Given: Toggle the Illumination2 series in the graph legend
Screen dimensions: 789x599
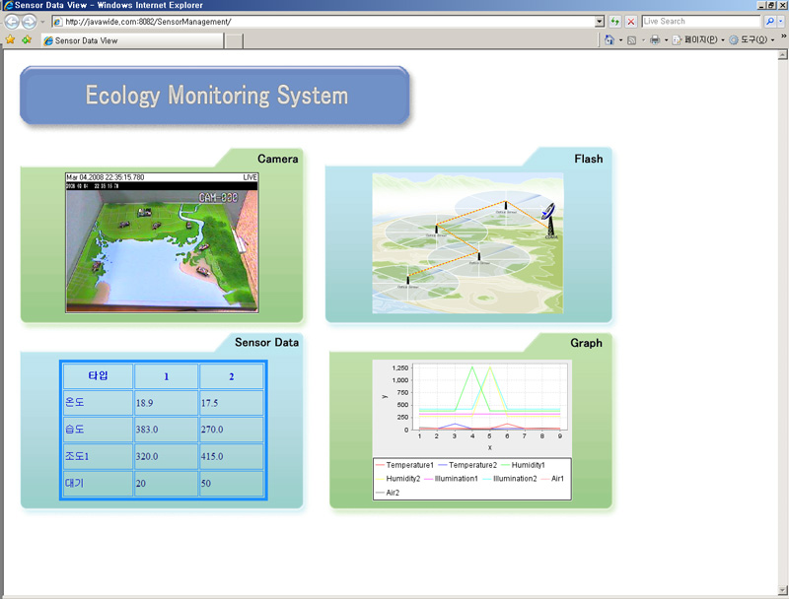Looking at the screenshot, I should pos(514,479).
